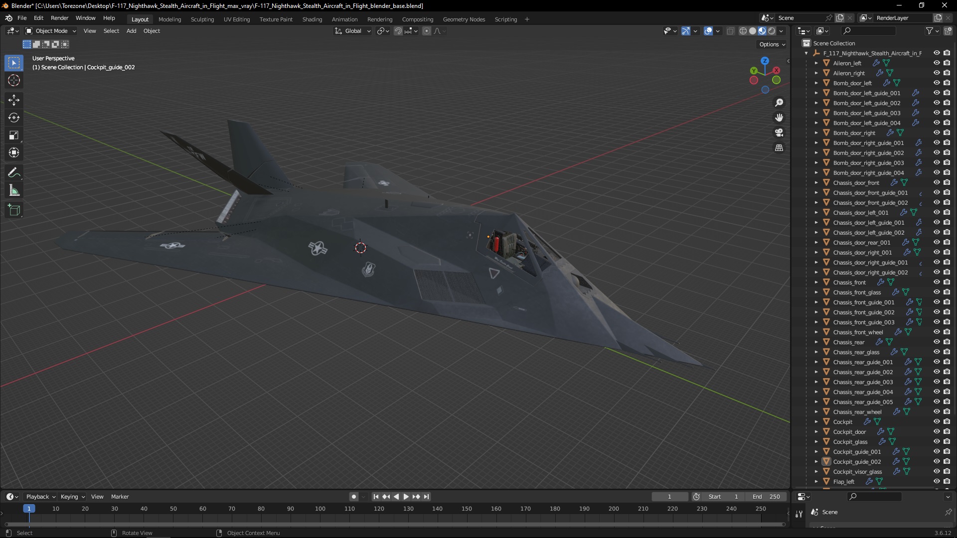The height and width of the screenshot is (538, 957).
Task: Select the Move tool
Action: (x=14, y=100)
